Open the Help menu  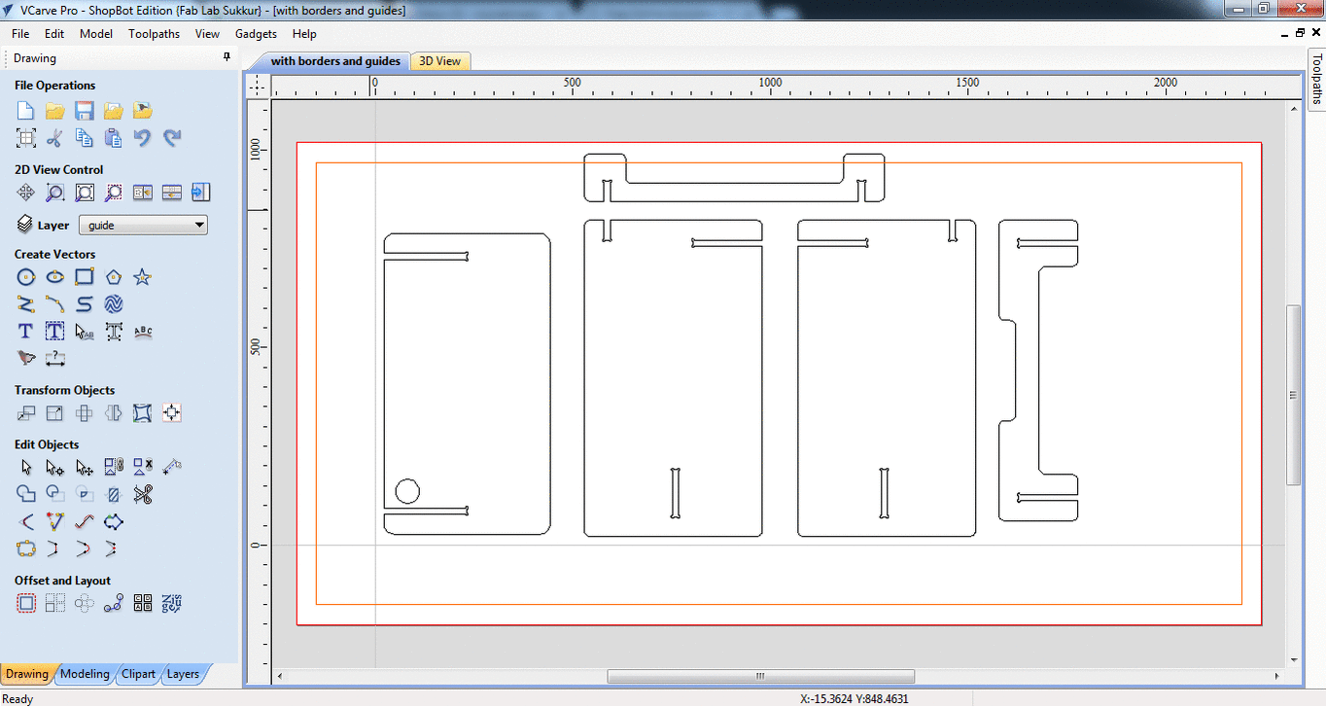(304, 33)
